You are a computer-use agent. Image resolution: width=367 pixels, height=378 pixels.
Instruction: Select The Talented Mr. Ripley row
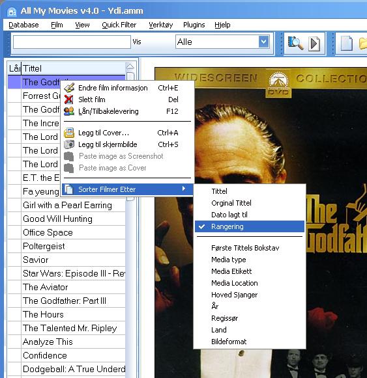[x=66, y=328]
